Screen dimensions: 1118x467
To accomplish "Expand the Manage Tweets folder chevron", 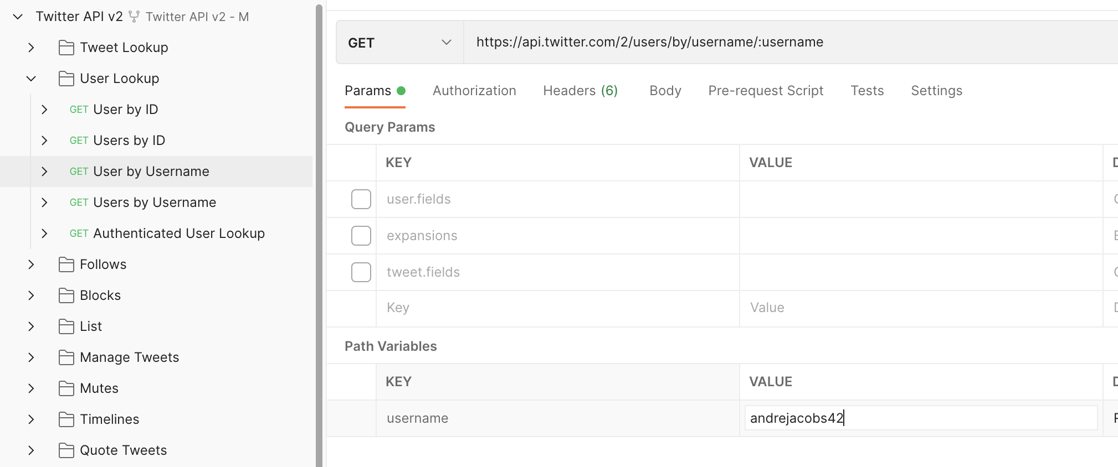I will point(32,357).
